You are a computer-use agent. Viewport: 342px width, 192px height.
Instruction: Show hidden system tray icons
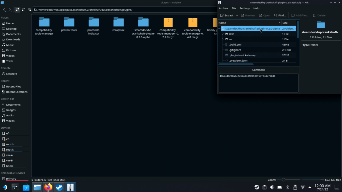pos(310,187)
